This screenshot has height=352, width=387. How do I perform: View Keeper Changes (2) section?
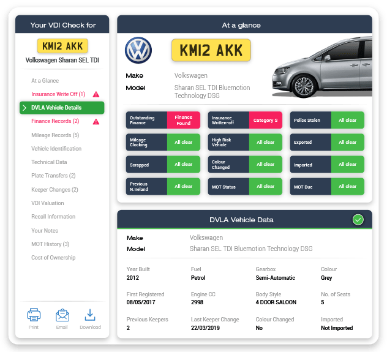tap(54, 190)
